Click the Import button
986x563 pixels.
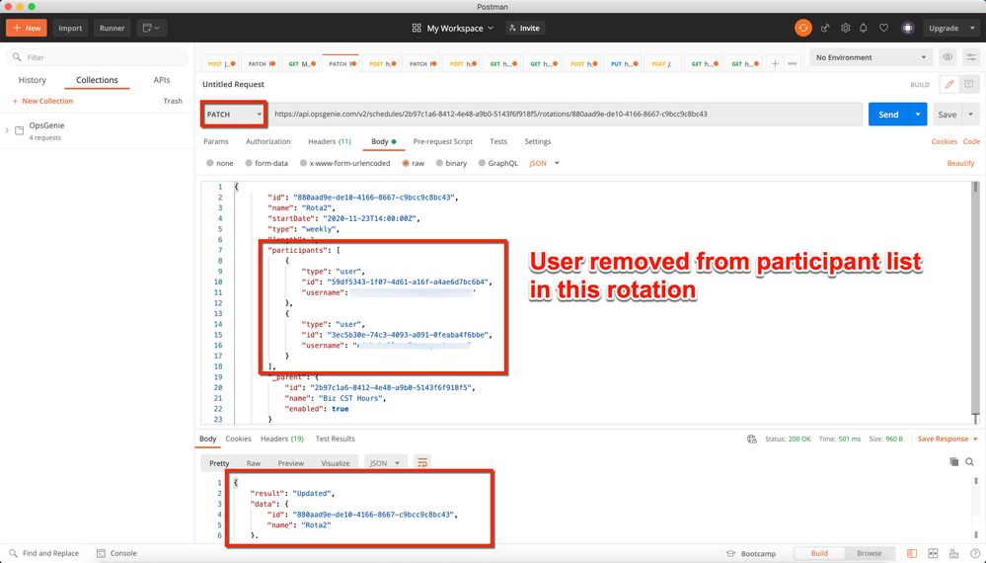tap(70, 28)
